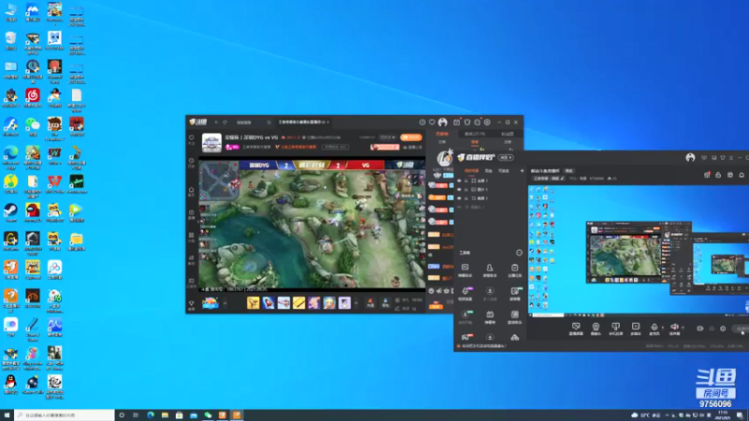Image resolution: width=749 pixels, height=421 pixels.
Task: Add screen capture source in companion bottom bar
Action: tap(576, 328)
